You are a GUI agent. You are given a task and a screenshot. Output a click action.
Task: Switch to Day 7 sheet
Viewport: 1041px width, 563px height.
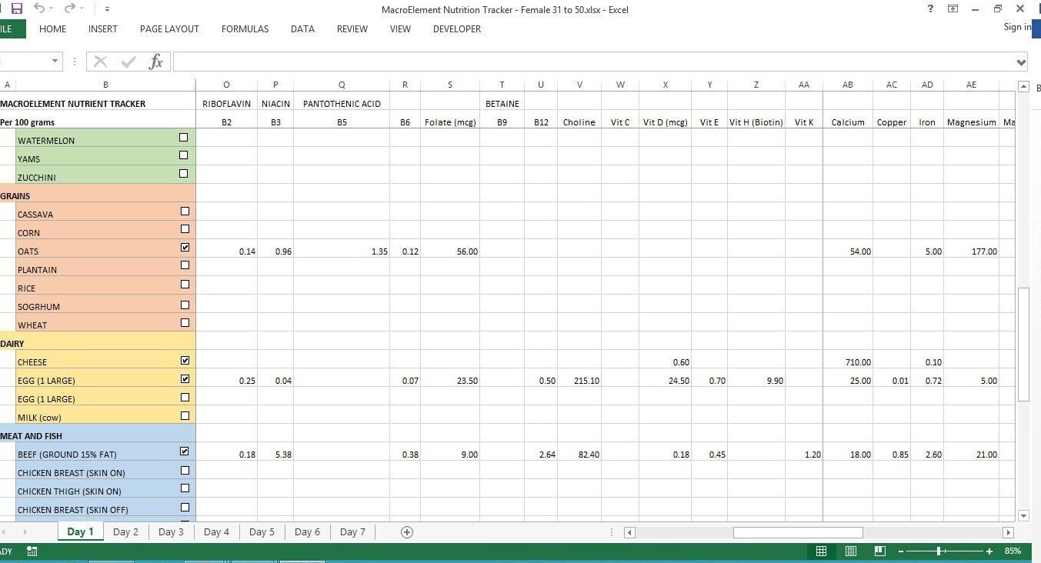pos(352,532)
